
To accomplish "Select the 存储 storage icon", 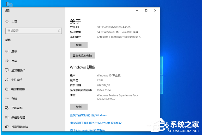I will (7, 98).
